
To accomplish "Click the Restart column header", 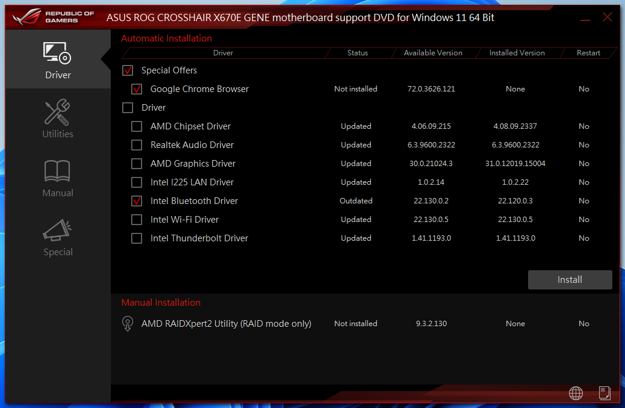I will [x=588, y=53].
